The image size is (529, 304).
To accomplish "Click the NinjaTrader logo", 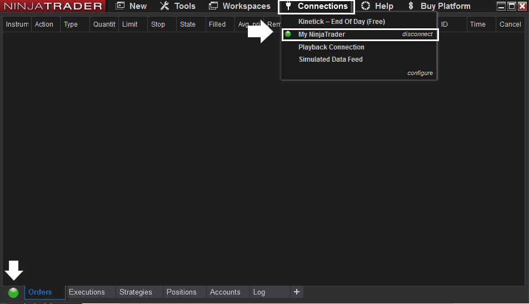I will 53,6.
